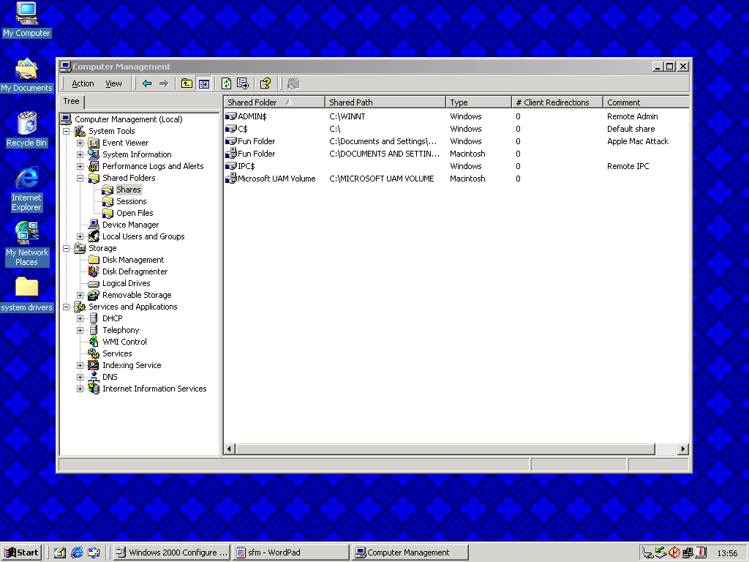Screen dimensions: 749x562
Task: Click the muted speaker tray icon
Action: [674, 552]
